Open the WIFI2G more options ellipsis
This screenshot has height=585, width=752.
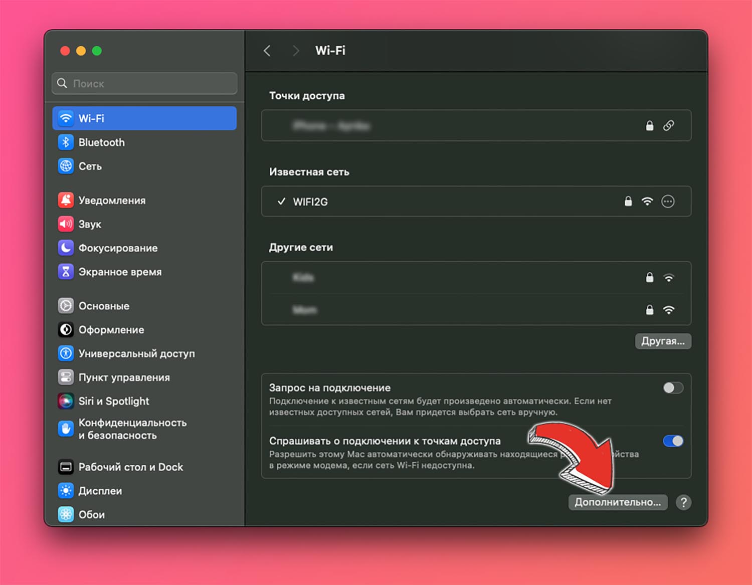coord(668,202)
